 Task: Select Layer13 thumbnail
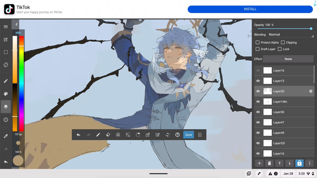click(268, 81)
